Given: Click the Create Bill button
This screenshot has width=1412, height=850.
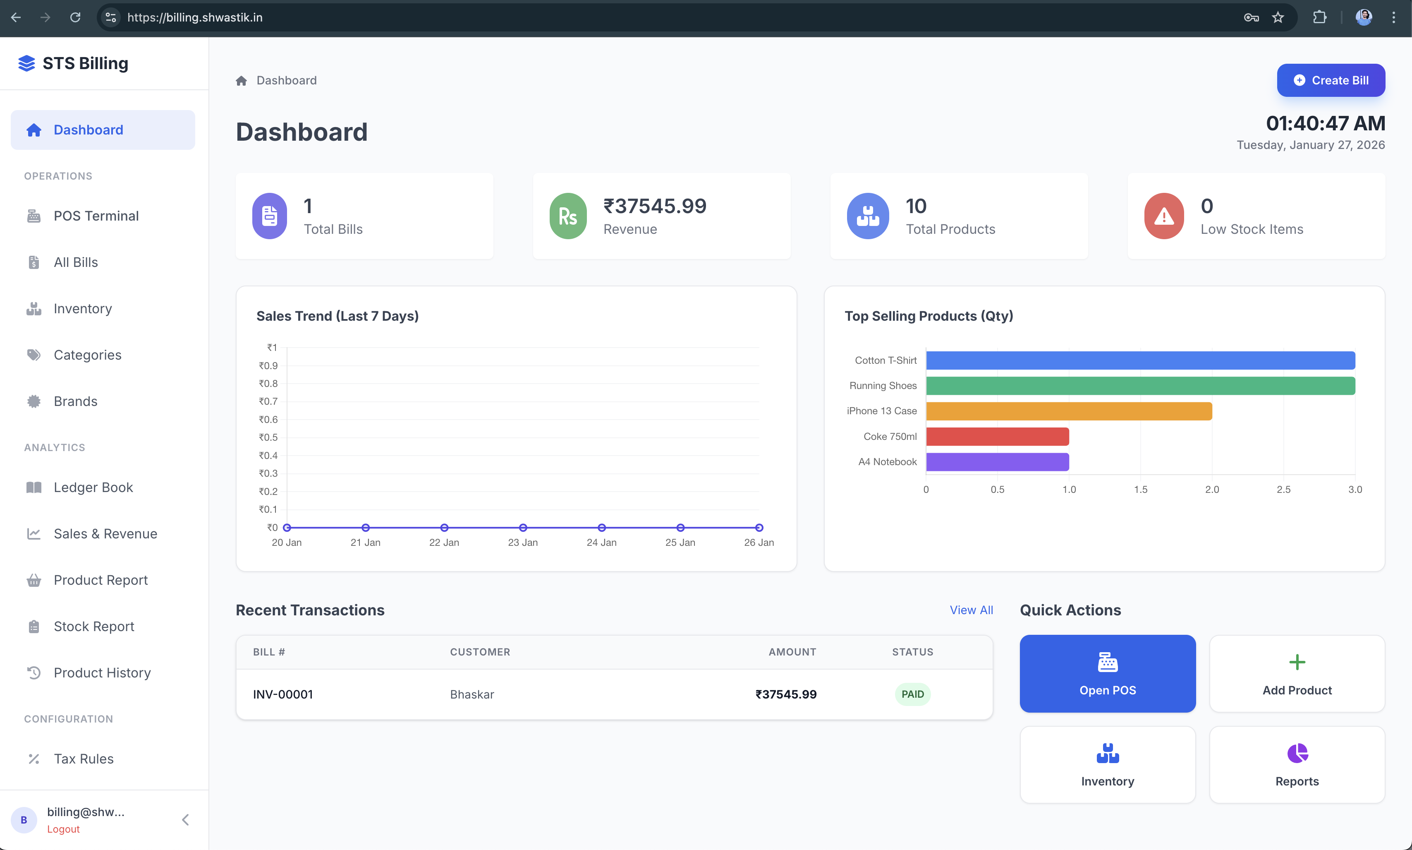Looking at the screenshot, I should [x=1331, y=80].
